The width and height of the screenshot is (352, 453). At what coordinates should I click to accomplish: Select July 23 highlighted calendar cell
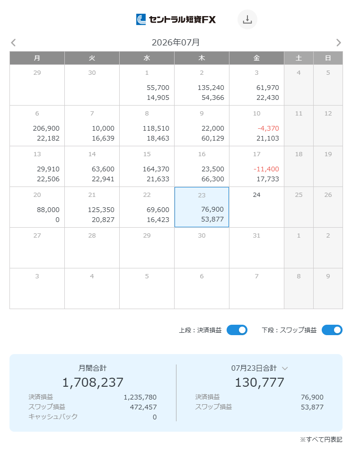pos(202,207)
